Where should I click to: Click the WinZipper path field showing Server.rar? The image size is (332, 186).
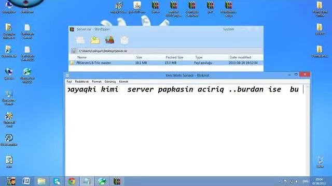170,51
